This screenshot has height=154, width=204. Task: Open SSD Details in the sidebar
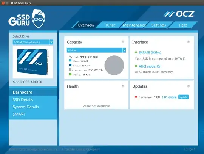click(33, 100)
